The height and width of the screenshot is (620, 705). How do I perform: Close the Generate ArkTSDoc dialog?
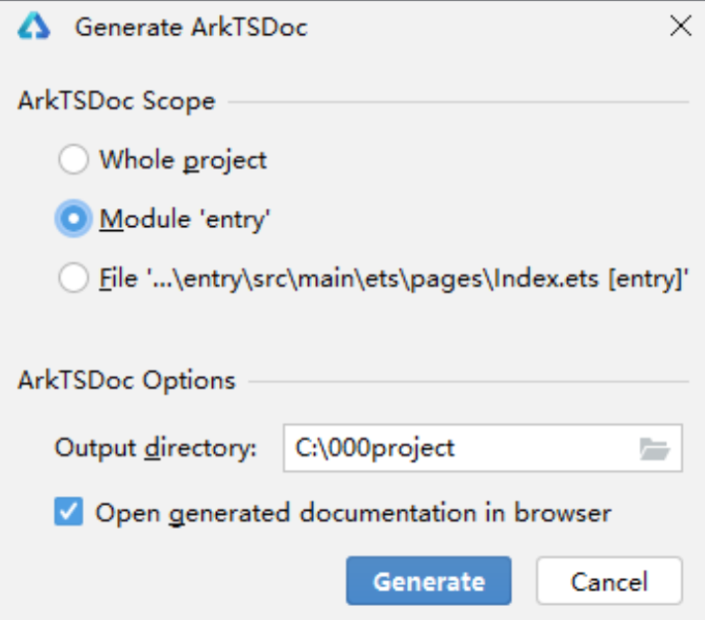coord(679,27)
